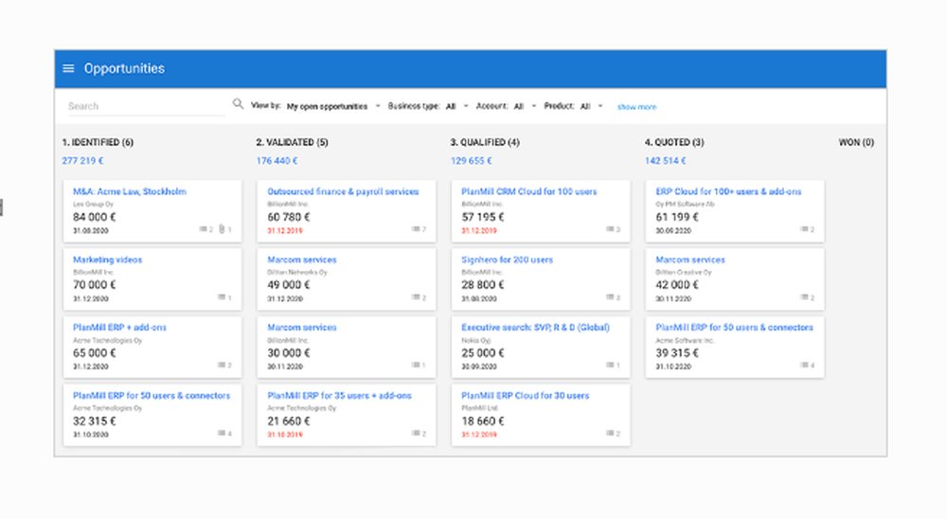Click comments icon on ERP Cloud 100+ card

pos(804,229)
